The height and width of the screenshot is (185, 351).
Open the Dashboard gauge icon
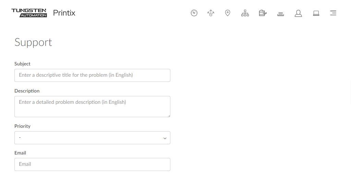click(x=194, y=13)
